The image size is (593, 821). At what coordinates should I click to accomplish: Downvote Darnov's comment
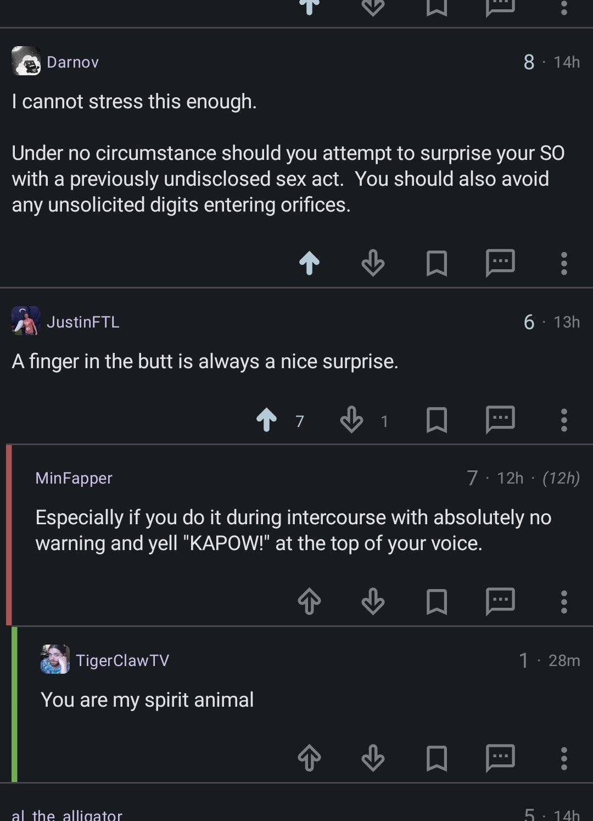pos(373,263)
